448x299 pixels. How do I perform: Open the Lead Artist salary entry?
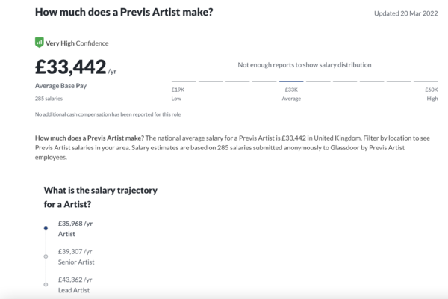[75, 285]
